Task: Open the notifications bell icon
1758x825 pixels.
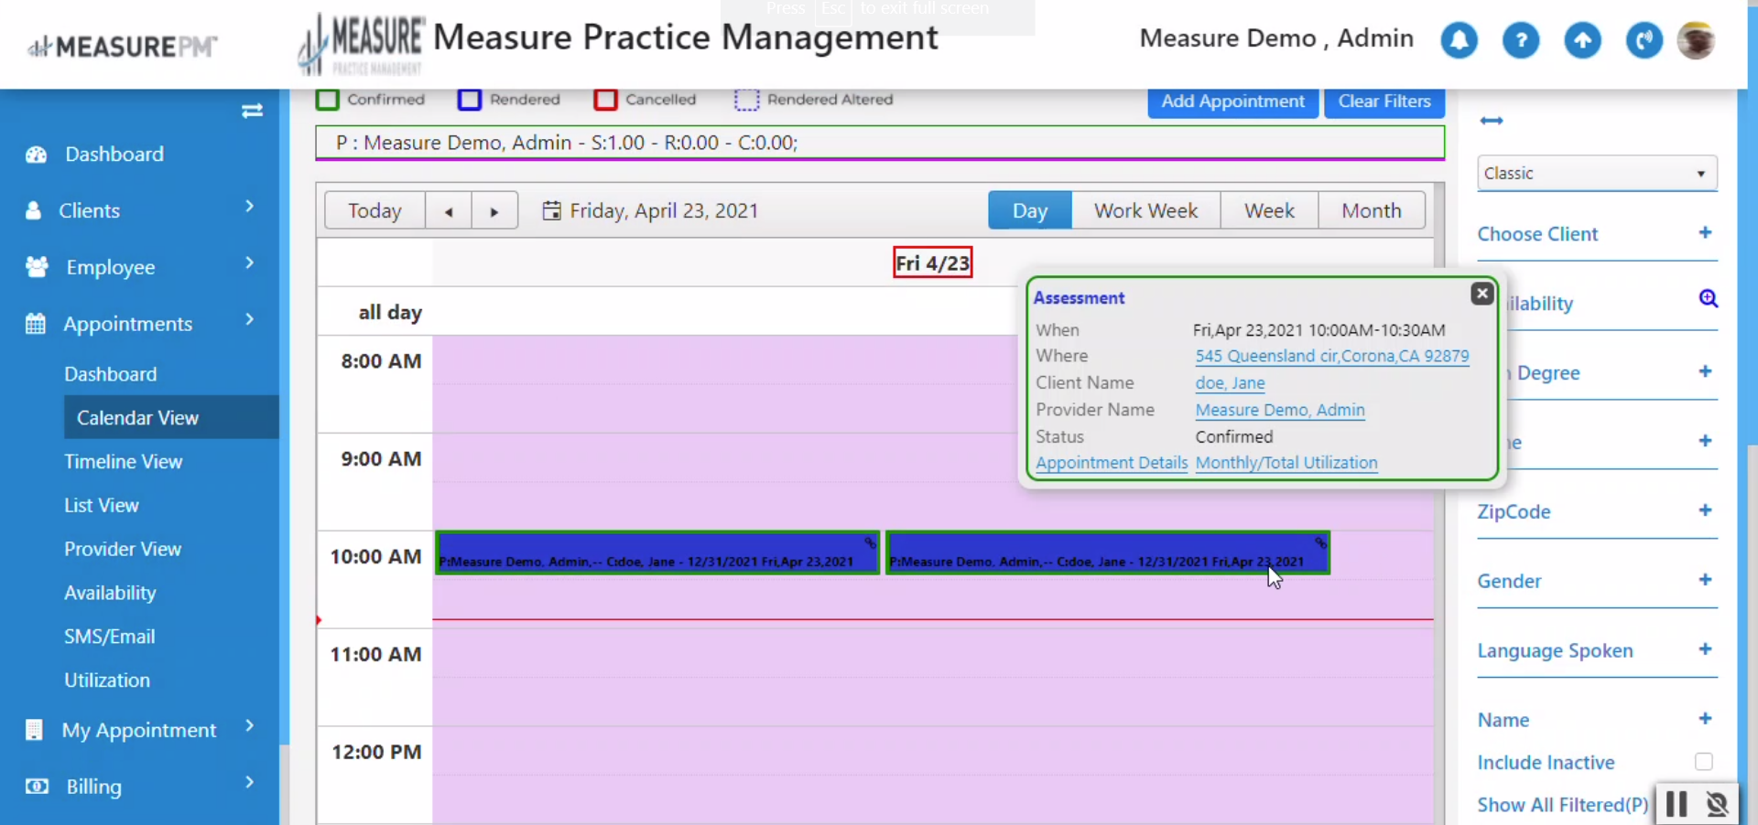Action: 1459,40
